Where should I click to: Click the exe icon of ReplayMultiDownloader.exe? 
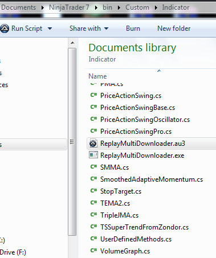[x=93, y=155]
